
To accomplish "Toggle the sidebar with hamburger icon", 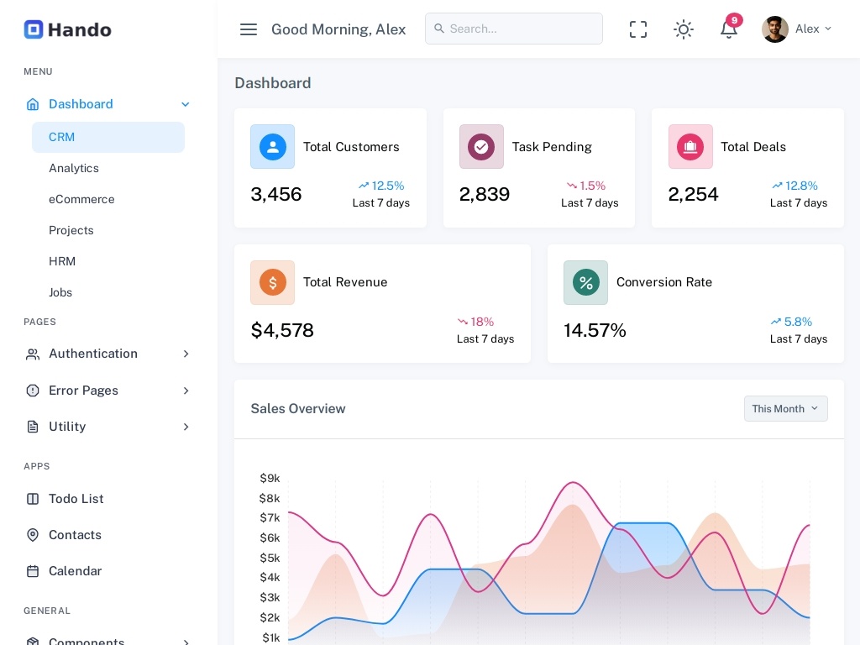I will pyautogui.click(x=249, y=29).
